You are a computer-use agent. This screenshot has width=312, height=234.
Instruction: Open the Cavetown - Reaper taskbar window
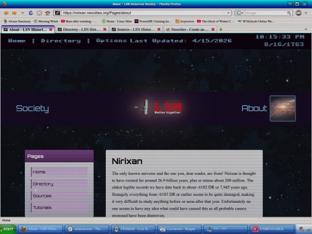point(180,229)
